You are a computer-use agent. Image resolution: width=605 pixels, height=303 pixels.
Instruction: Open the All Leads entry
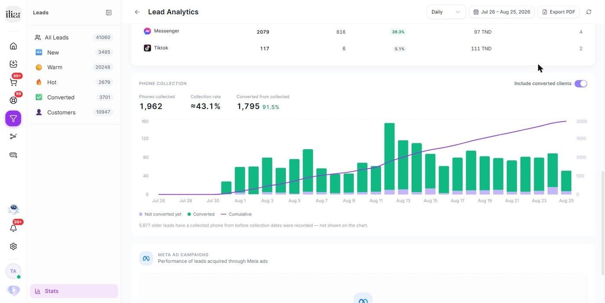[73, 38]
